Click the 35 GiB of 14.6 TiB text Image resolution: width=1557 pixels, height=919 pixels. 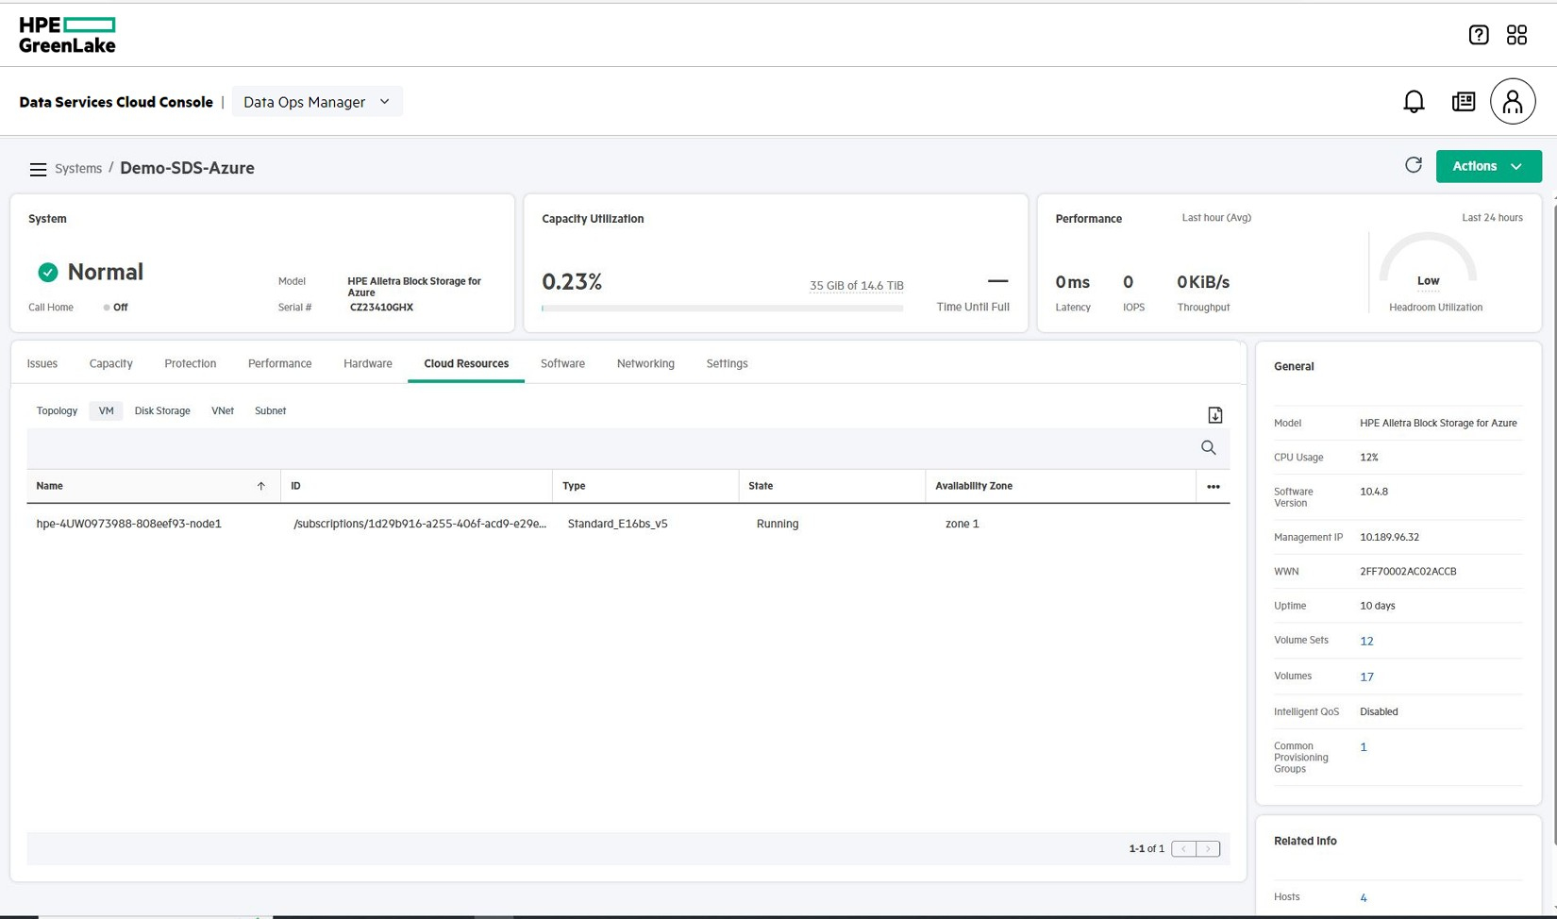coord(857,285)
